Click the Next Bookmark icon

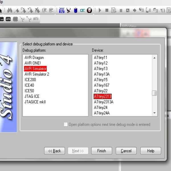point(23,10)
